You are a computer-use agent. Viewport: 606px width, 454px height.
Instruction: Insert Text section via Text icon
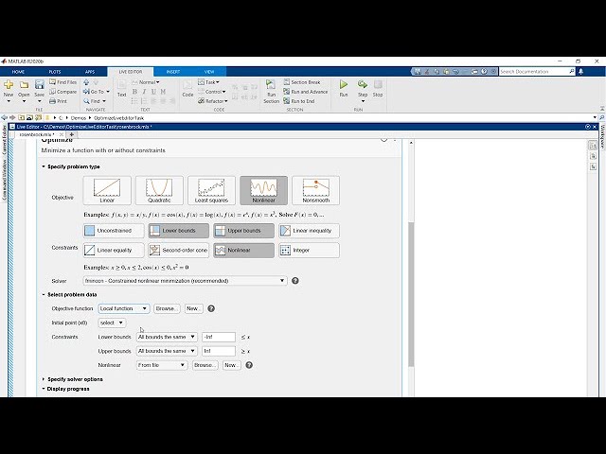(122, 88)
